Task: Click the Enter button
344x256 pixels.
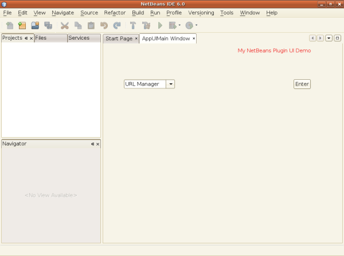Action: tap(302, 84)
